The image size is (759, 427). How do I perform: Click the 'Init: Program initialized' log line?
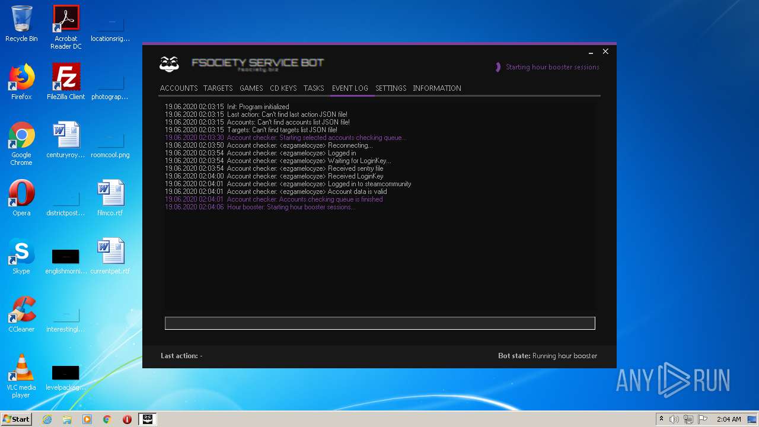(227, 107)
